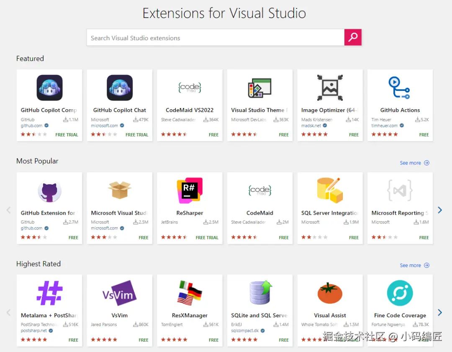This screenshot has width=452, height=352.
Task: Click the postsharp.net publisher domain
Action: [34, 331]
